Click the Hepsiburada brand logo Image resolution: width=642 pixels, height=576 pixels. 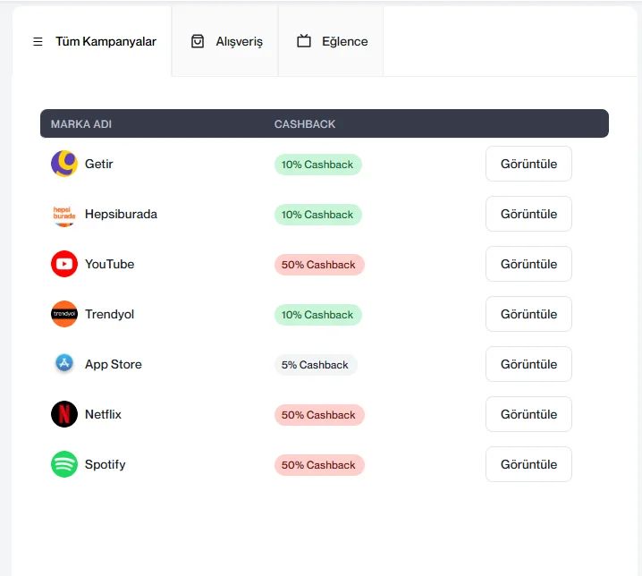tap(64, 214)
